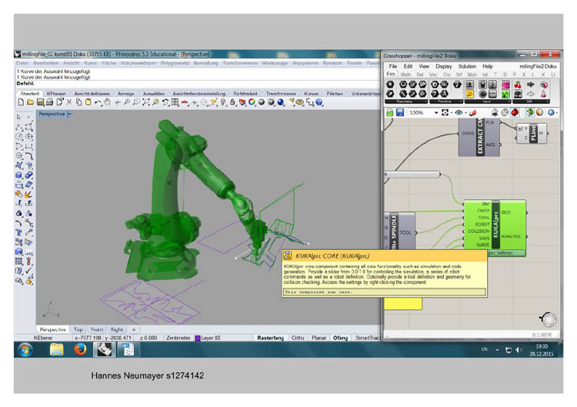Image resolution: width=577 pixels, height=407 pixels.
Task: Select the arrow pointer tool in left toolbar
Action: (x=18, y=117)
